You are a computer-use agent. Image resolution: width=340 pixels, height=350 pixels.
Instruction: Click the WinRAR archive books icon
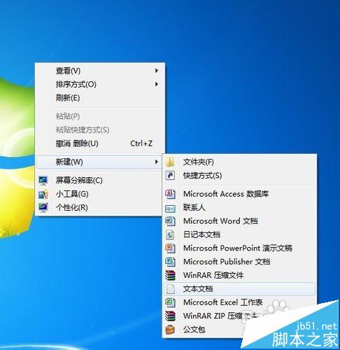click(170, 275)
